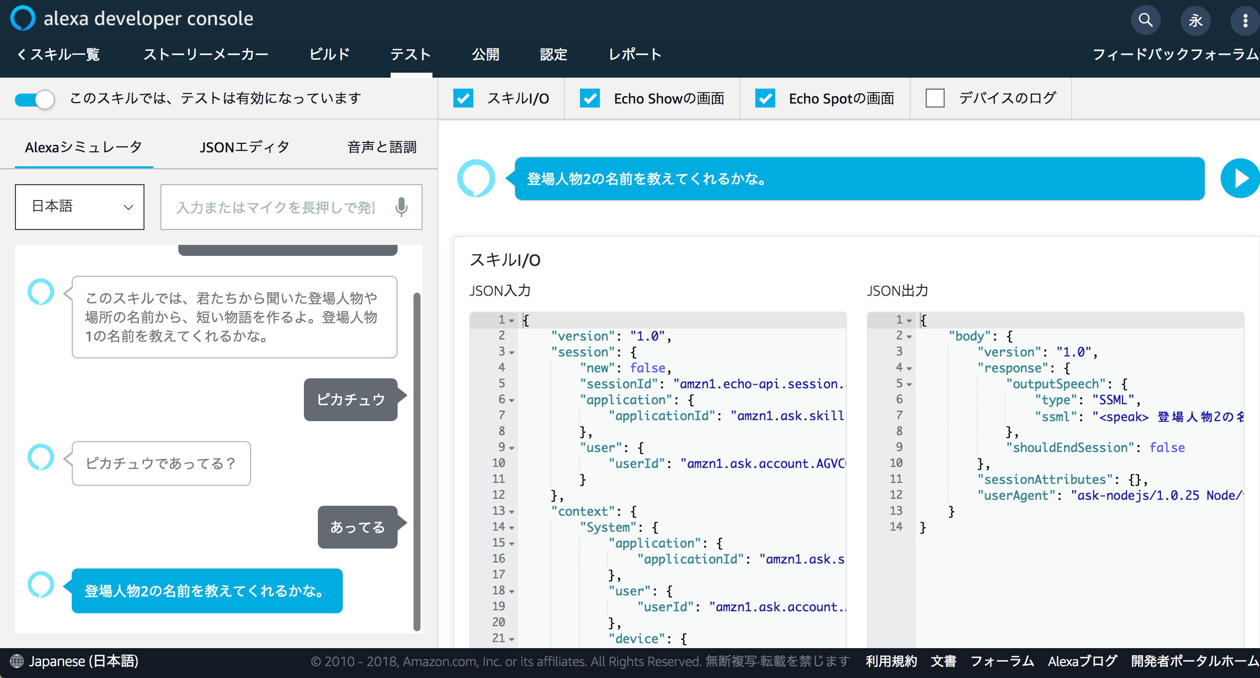Screen dimensions: 1260x678
Task: Open search with the magnifier icon
Action: coord(1145,20)
